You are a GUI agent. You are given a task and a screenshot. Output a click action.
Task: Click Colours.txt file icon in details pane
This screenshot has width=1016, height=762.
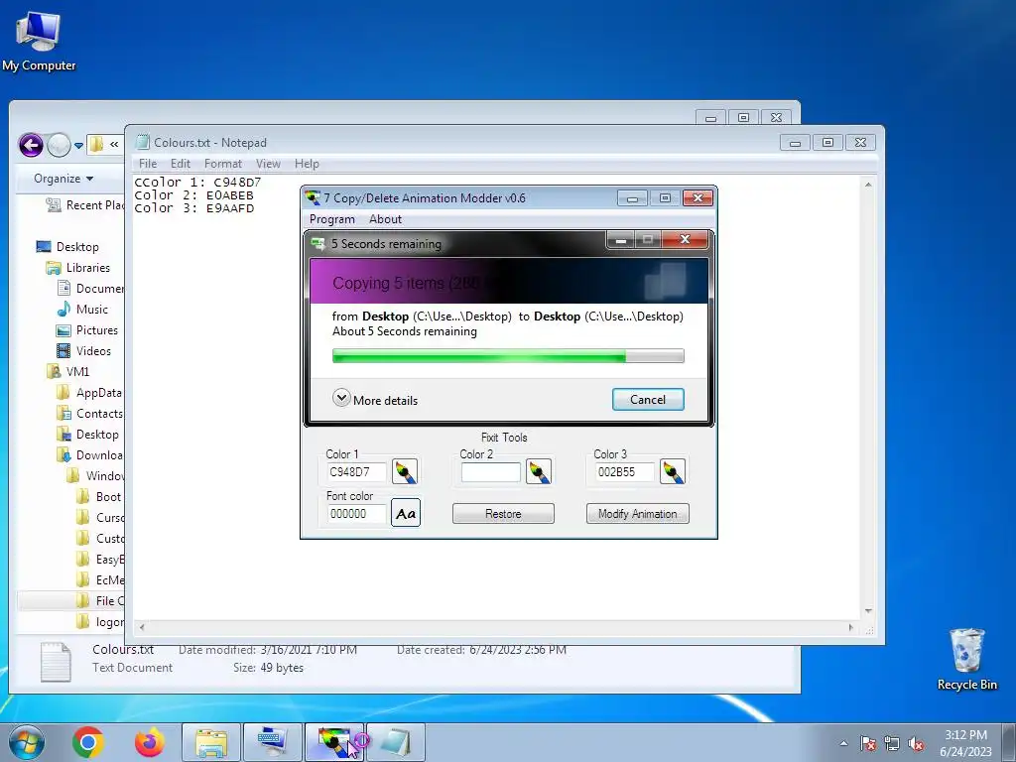tap(56, 662)
